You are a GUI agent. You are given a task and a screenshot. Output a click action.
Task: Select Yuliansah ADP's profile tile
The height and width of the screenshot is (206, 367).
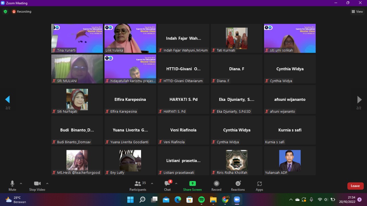coord(290,161)
